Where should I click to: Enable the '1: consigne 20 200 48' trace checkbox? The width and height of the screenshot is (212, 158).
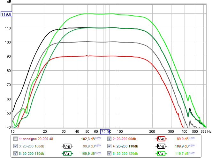click(x=15, y=139)
